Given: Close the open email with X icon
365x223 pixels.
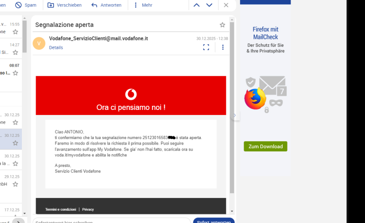Looking at the screenshot, I should click(226, 5).
